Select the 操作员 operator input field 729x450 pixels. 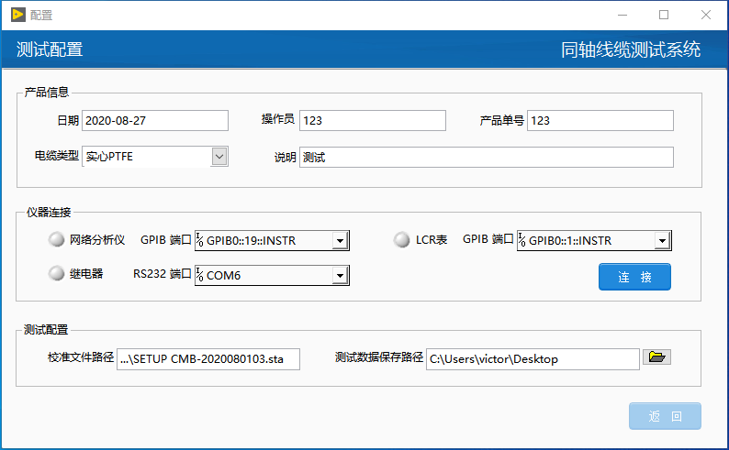[x=372, y=121]
